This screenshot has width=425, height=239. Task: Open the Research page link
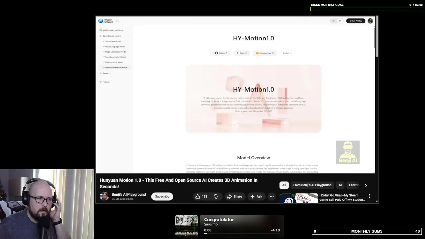click(x=107, y=73)
